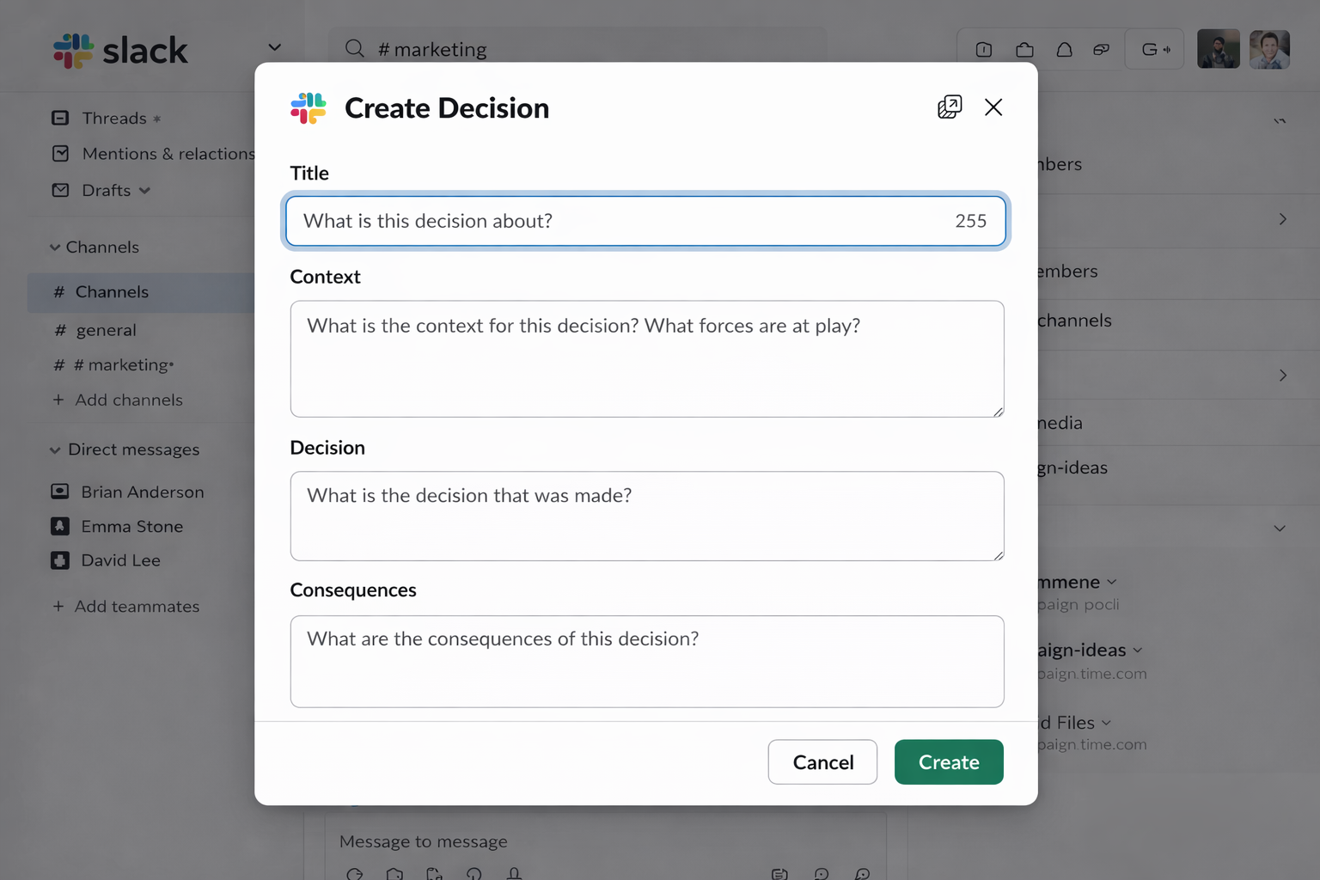Open the notification bell in the top bar
This screenshot has width=1320, height=880.
[1064, 49]
